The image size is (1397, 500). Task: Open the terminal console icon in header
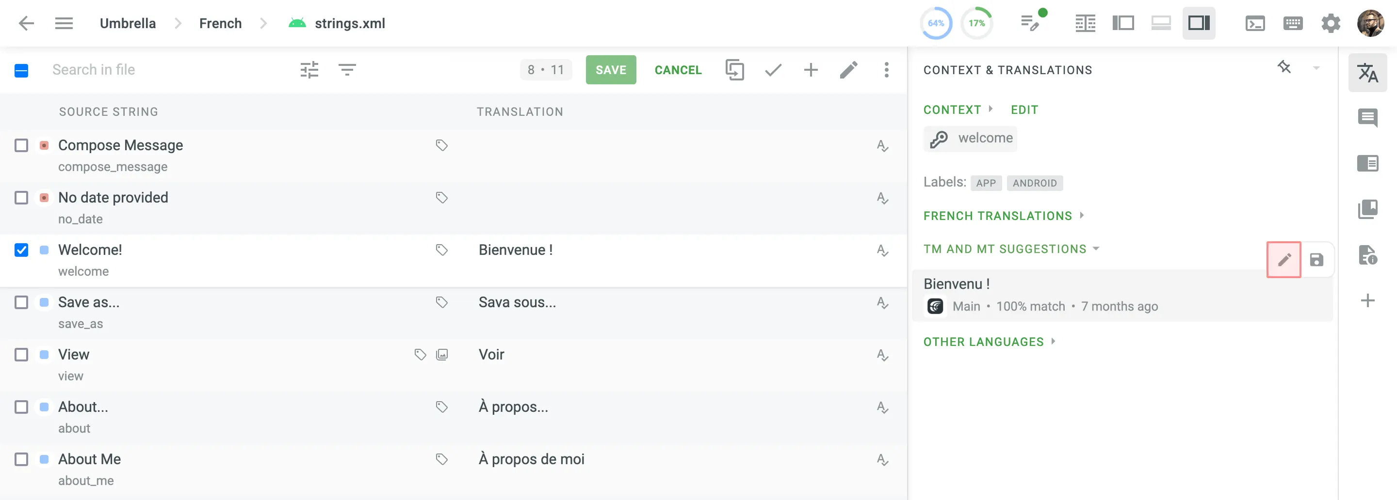[1255, 23]
